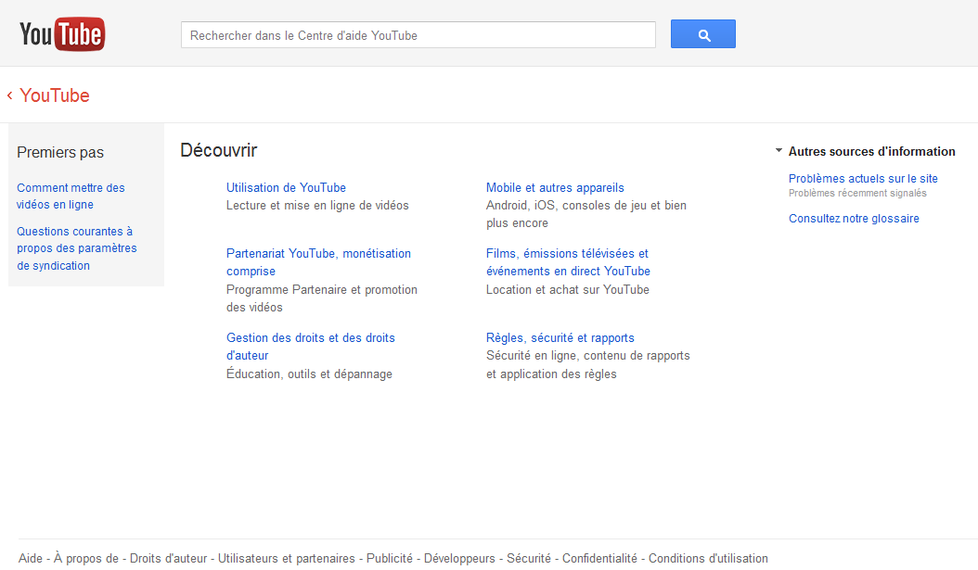Click the Premiers pas sidebar heading

60,153
